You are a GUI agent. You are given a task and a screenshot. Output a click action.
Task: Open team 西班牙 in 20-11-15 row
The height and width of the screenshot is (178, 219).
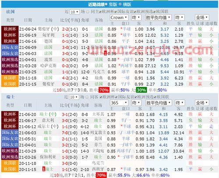point(98,169)
